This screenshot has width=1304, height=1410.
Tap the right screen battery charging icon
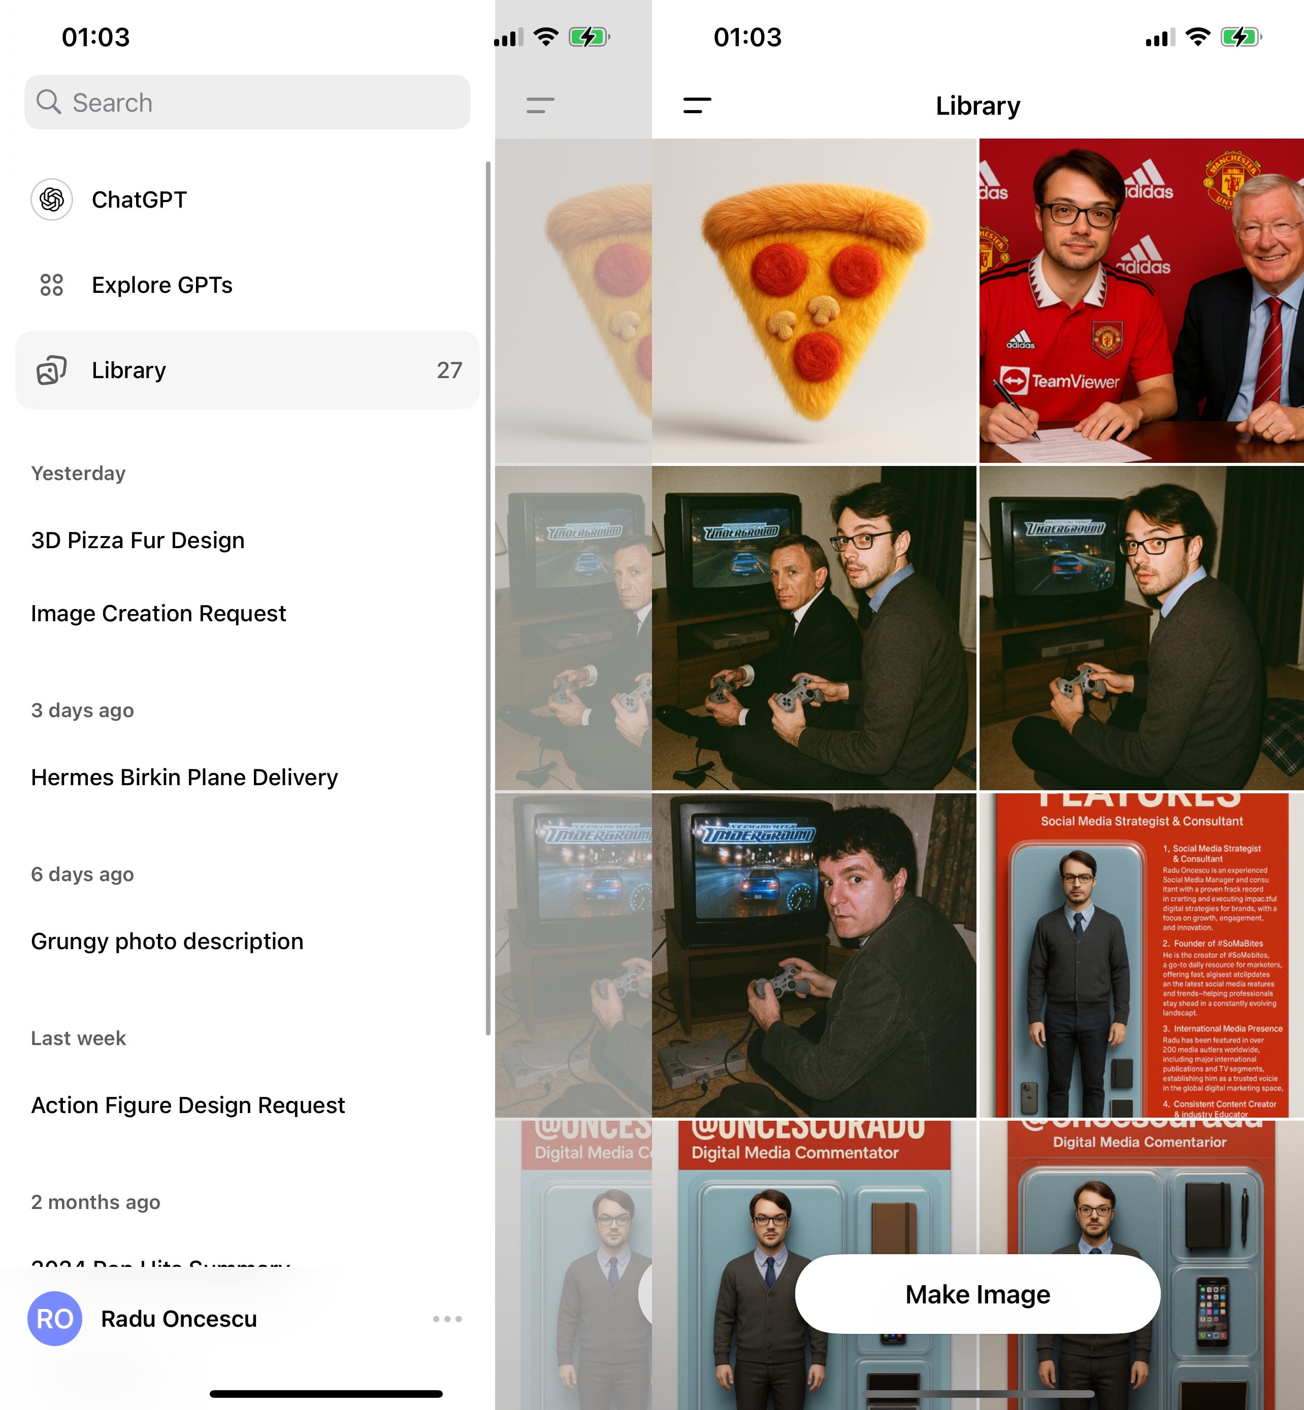1241,37
